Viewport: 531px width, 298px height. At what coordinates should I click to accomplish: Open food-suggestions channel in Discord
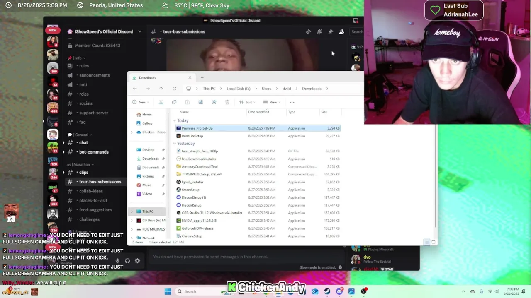(96, 210)
